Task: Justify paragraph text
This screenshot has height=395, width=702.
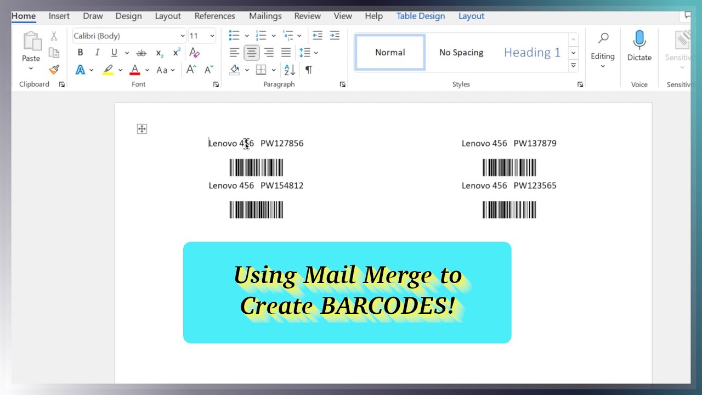Action: pos(286,53)
